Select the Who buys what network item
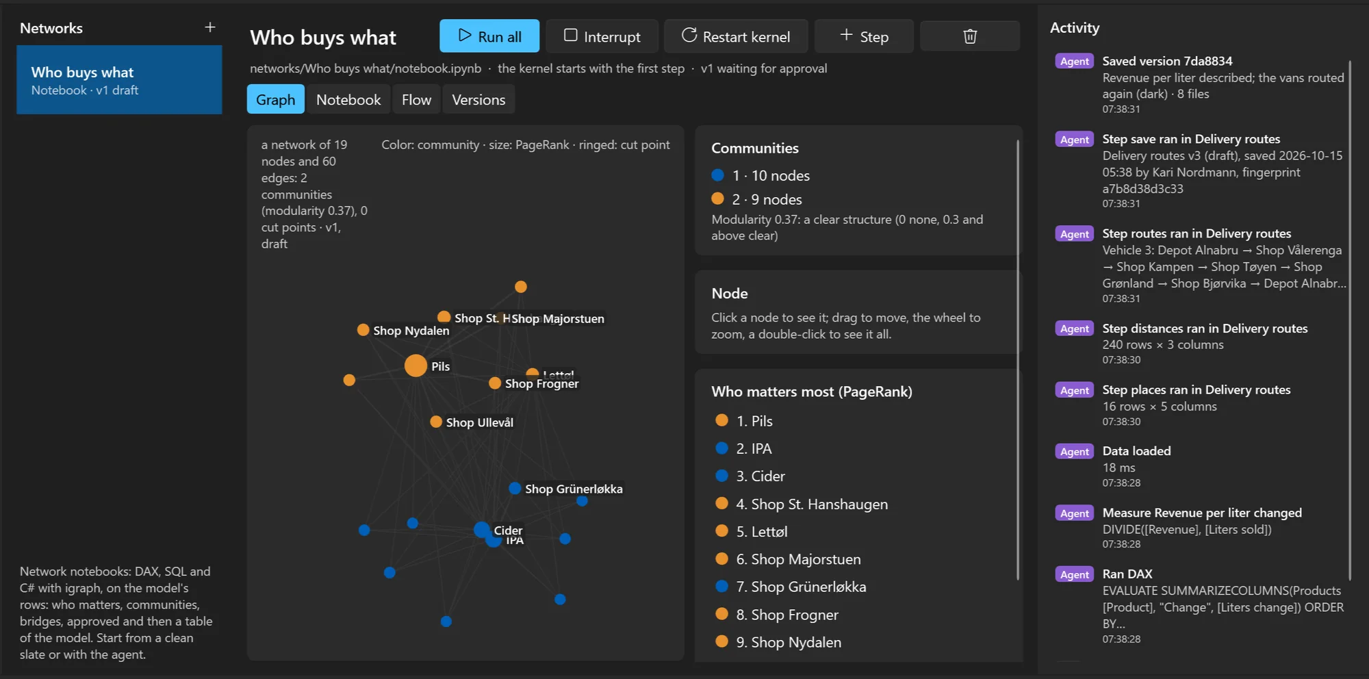The height and width of the screenshot is (679, 1369). coord(119,79)
